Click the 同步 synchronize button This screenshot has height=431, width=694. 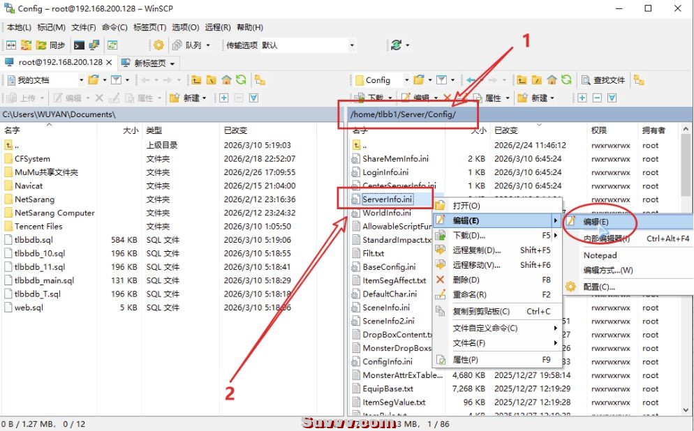click(x=51, y=45)
